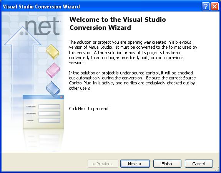Click the third field in form illustration

(x=49, y=120)
